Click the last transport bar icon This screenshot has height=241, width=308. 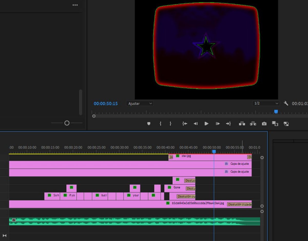click(x=286, y=124)
